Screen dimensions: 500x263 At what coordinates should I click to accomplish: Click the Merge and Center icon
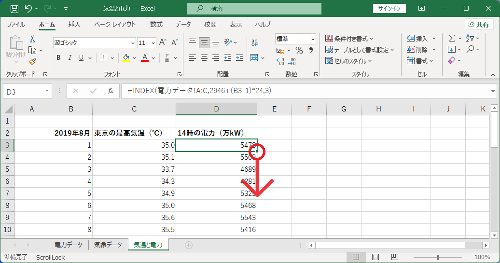pyautogui.click(x=254, y=58)
